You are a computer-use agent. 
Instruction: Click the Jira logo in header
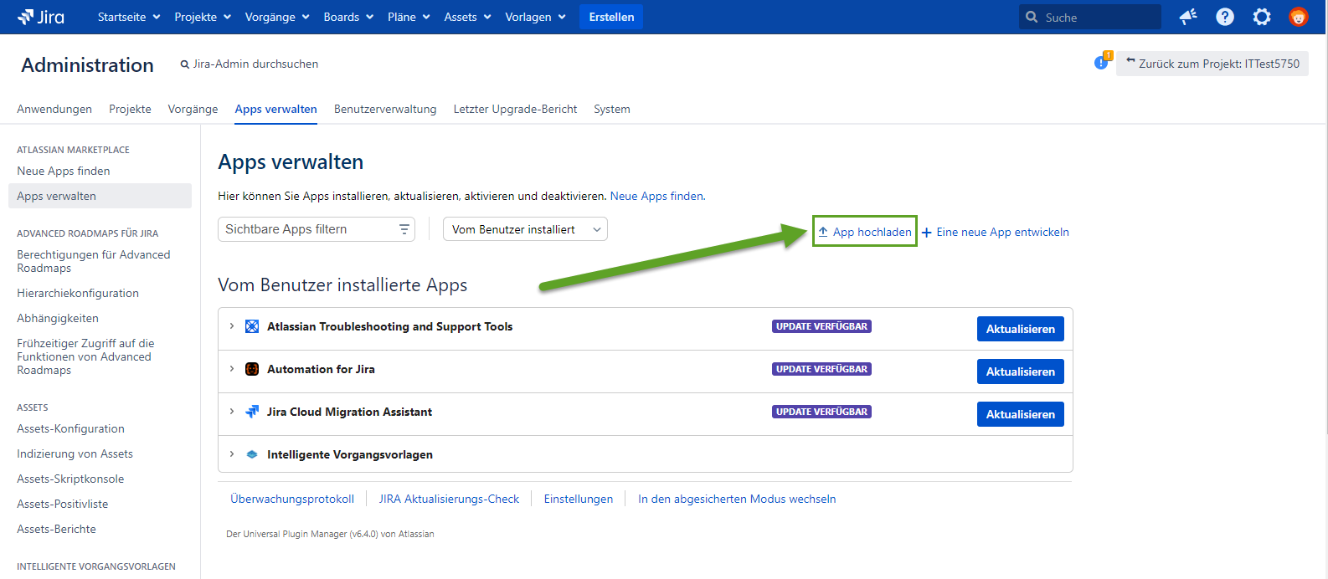click(x=41, y=17)
